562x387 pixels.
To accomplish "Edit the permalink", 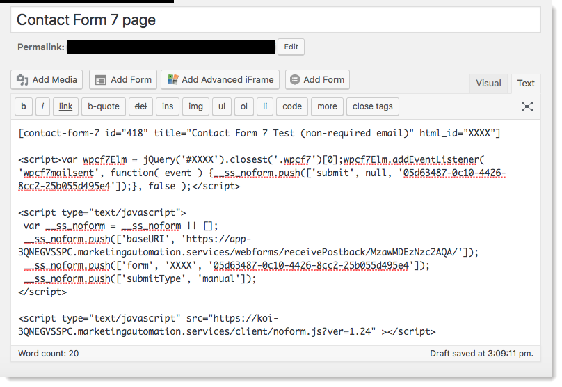I will [291, 47].
